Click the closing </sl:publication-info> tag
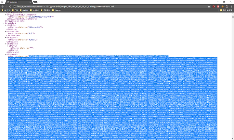This screenshot has height=140, width=234. 15,21
